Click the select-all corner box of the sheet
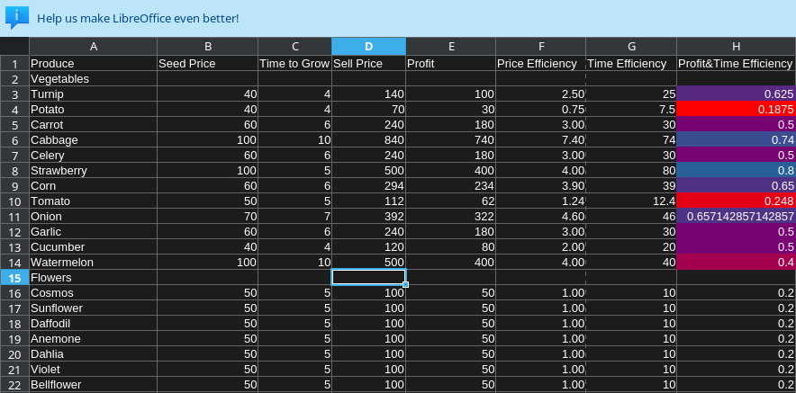 click(14, 46)
